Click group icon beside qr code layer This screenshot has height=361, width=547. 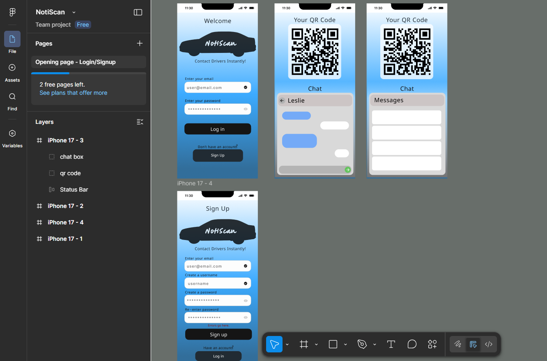(52, 173)
